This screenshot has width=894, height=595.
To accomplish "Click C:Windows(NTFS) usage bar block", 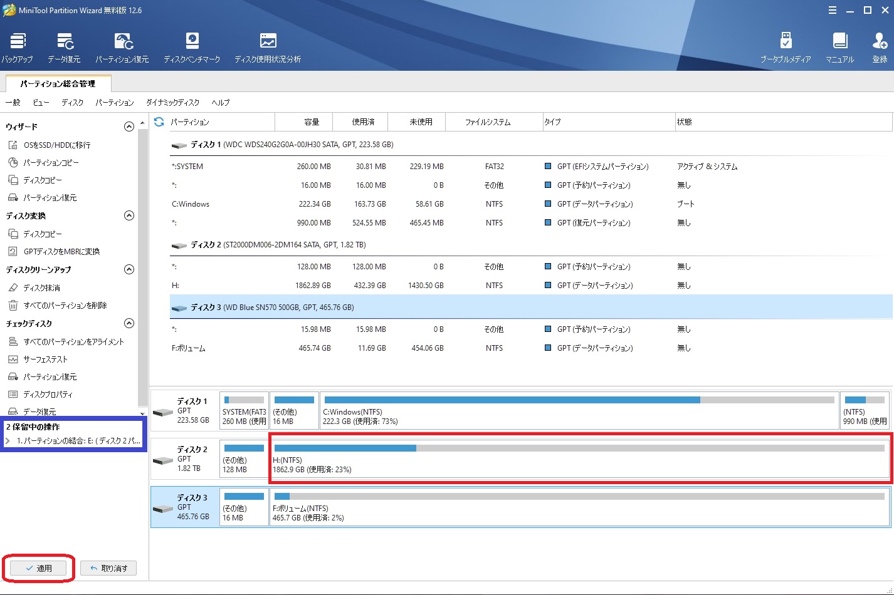I will point(579,411).
